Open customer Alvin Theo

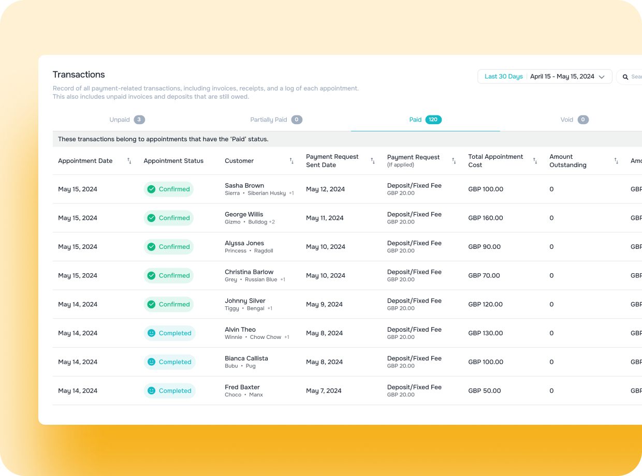(x=240, y=330)
